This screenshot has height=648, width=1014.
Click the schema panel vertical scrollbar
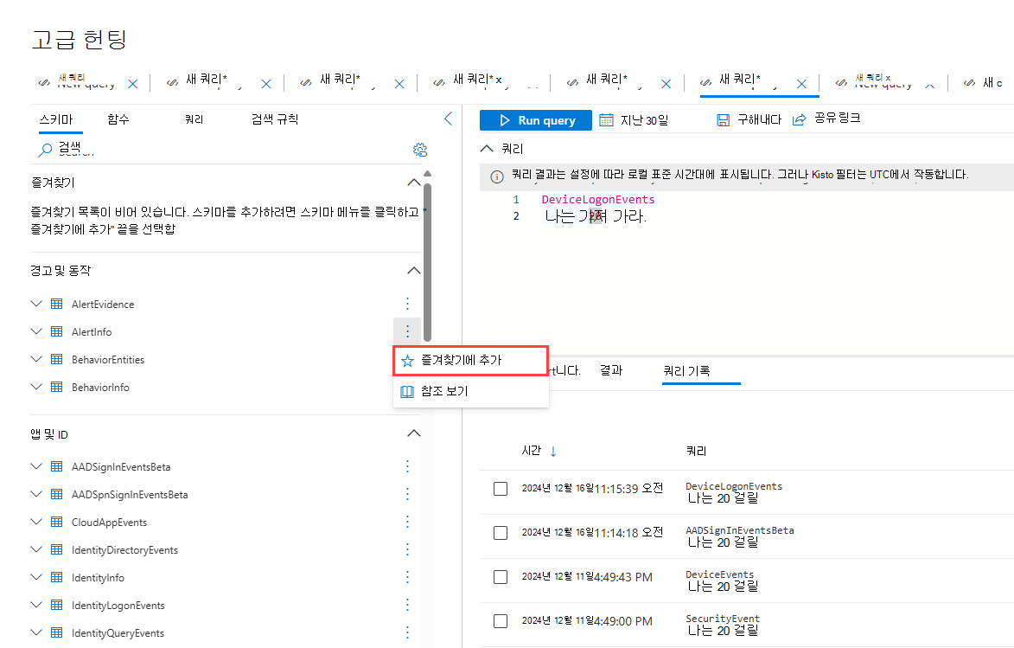(x=427, y=262)
